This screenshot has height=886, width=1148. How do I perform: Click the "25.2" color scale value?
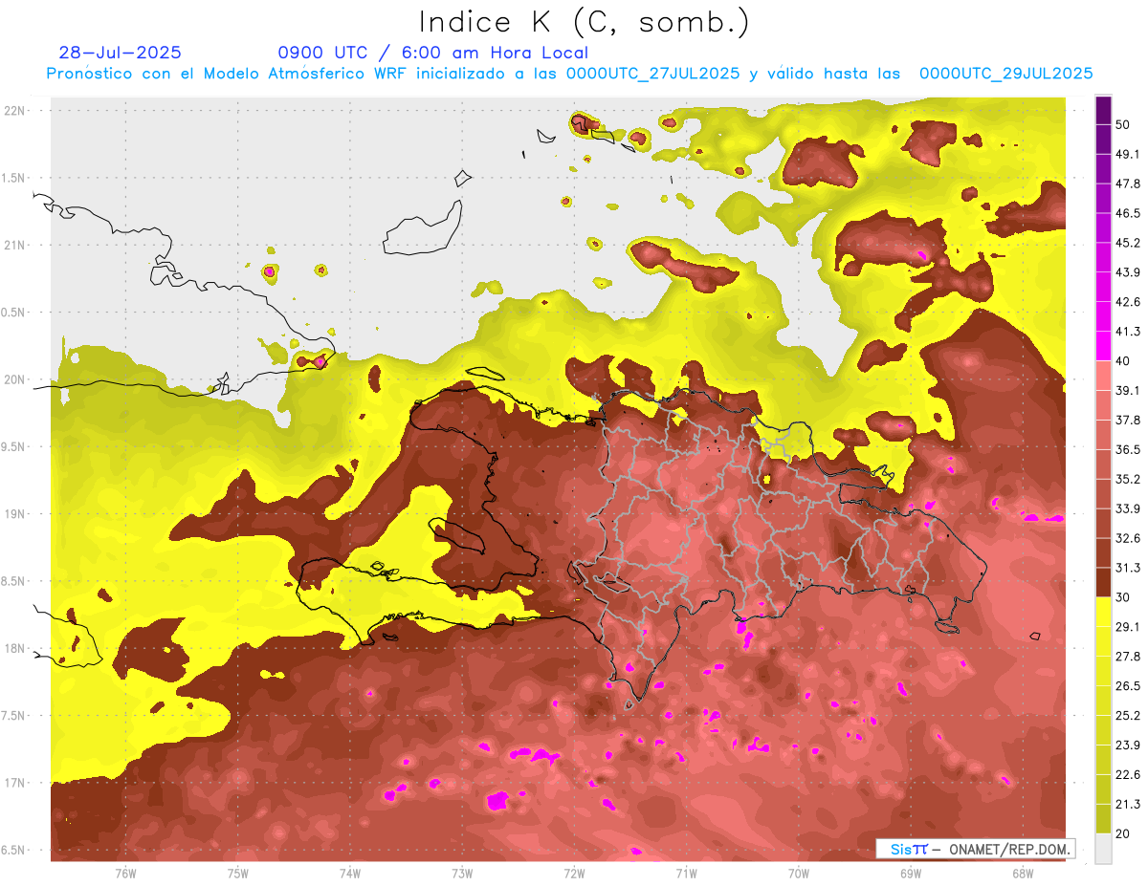tap(1128, 715)
